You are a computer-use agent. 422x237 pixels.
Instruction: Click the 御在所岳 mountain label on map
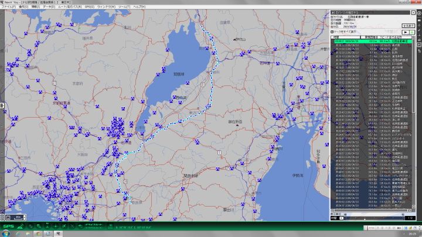pos(235,122)
